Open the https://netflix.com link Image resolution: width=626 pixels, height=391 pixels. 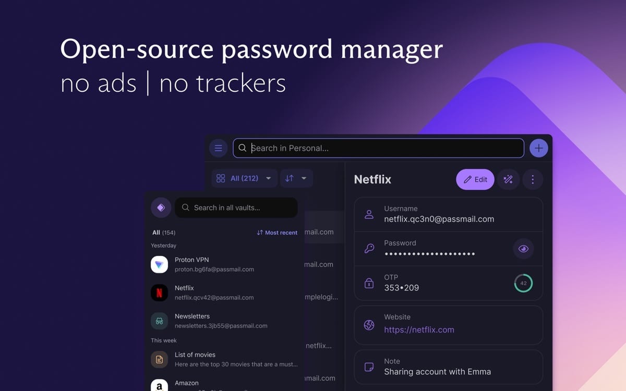(x=419, y=329)
